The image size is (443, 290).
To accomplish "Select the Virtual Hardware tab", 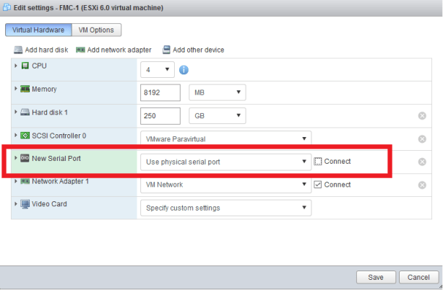I will (x=38, y=30).
